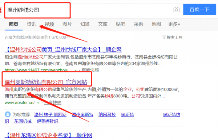Image resolution: width=218 pixels, height=140 pixels.
Task: Click recommended link 伊美婷针织
Action: tap(47, 121)
